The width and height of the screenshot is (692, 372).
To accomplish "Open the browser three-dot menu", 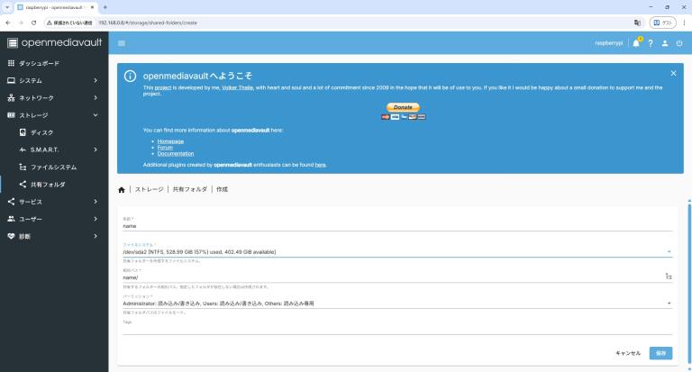I will tap(685, 23).
